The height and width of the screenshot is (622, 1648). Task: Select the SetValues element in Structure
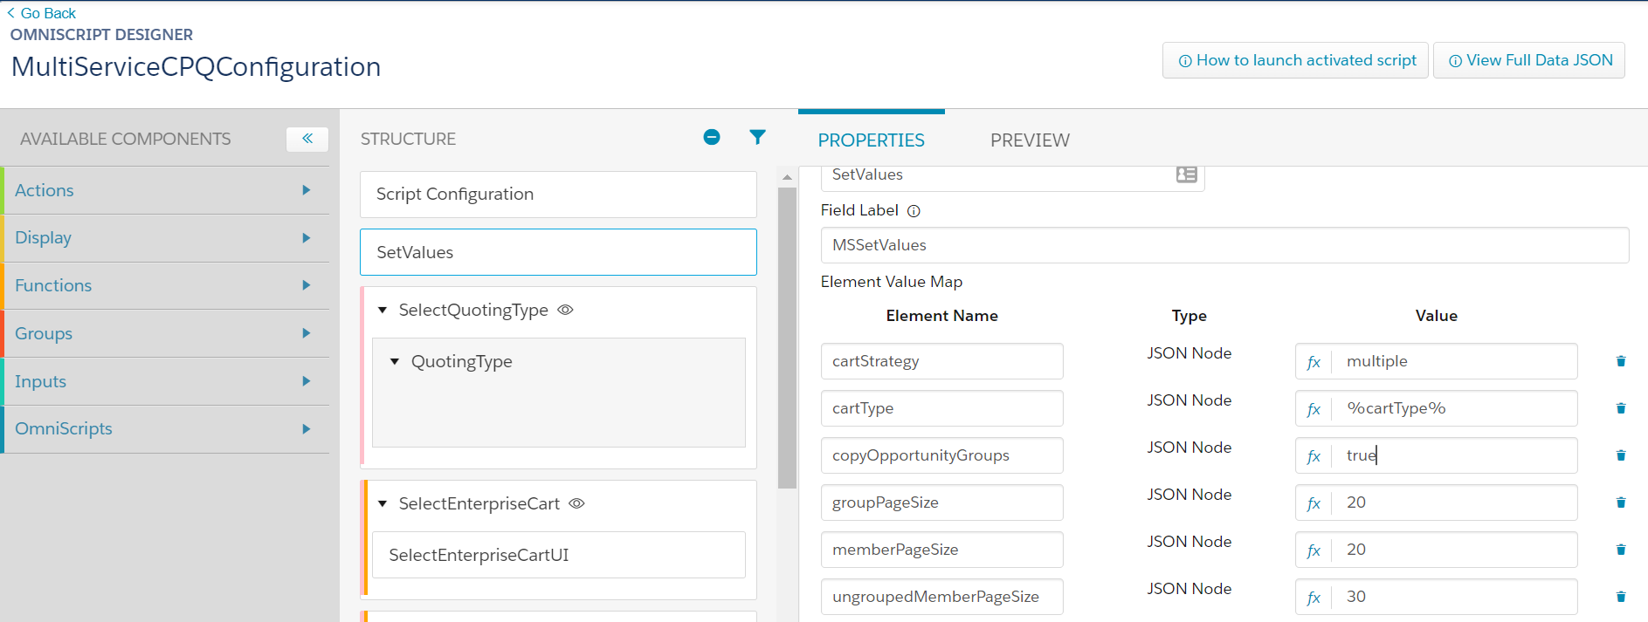[x=558, y=252]
